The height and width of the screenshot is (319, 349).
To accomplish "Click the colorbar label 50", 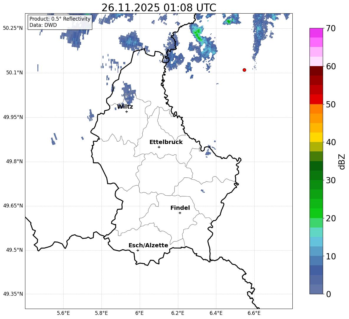I will (x=331, y=104).
